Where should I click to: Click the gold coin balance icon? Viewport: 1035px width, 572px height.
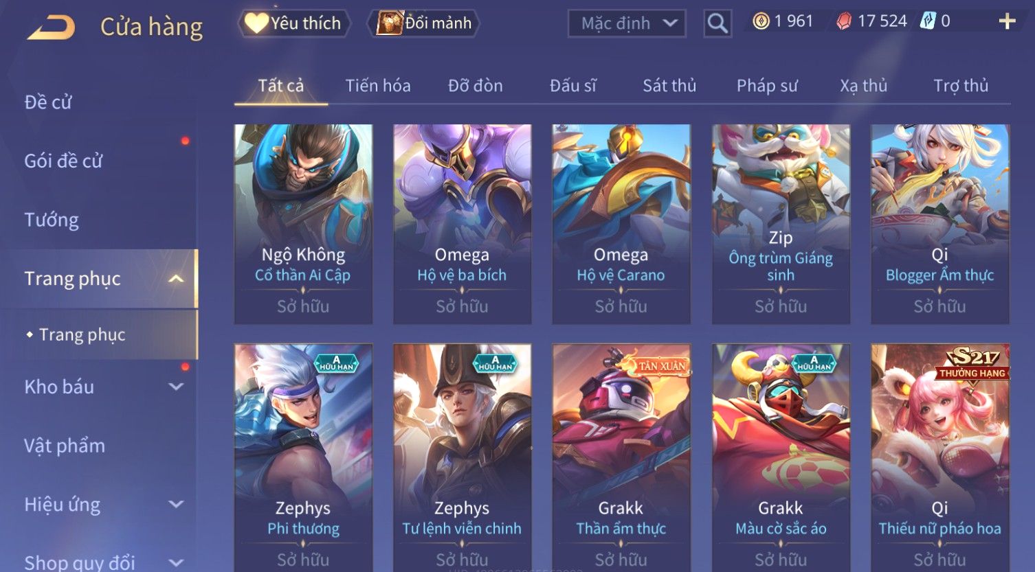coord(761,21)
